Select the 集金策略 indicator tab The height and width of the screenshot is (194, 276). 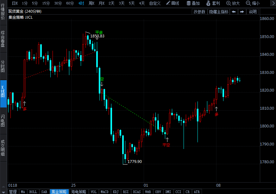pyautogui.click(x=59, y=192)
